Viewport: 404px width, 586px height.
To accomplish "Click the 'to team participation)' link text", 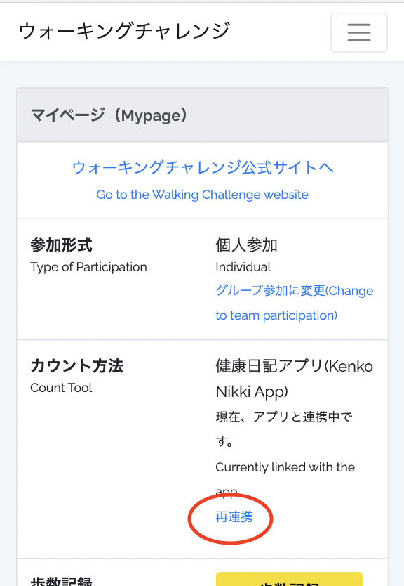I will (x=276, y=315).
